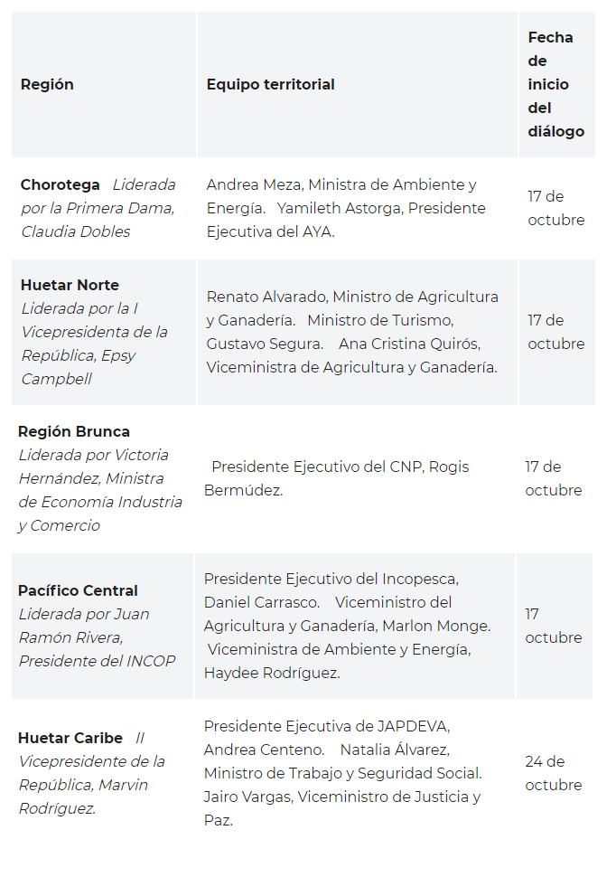The width and height of the screenshot is (616, 877).
Task: Click the Huetar Norte row's date cell
Action: (555, 332)
